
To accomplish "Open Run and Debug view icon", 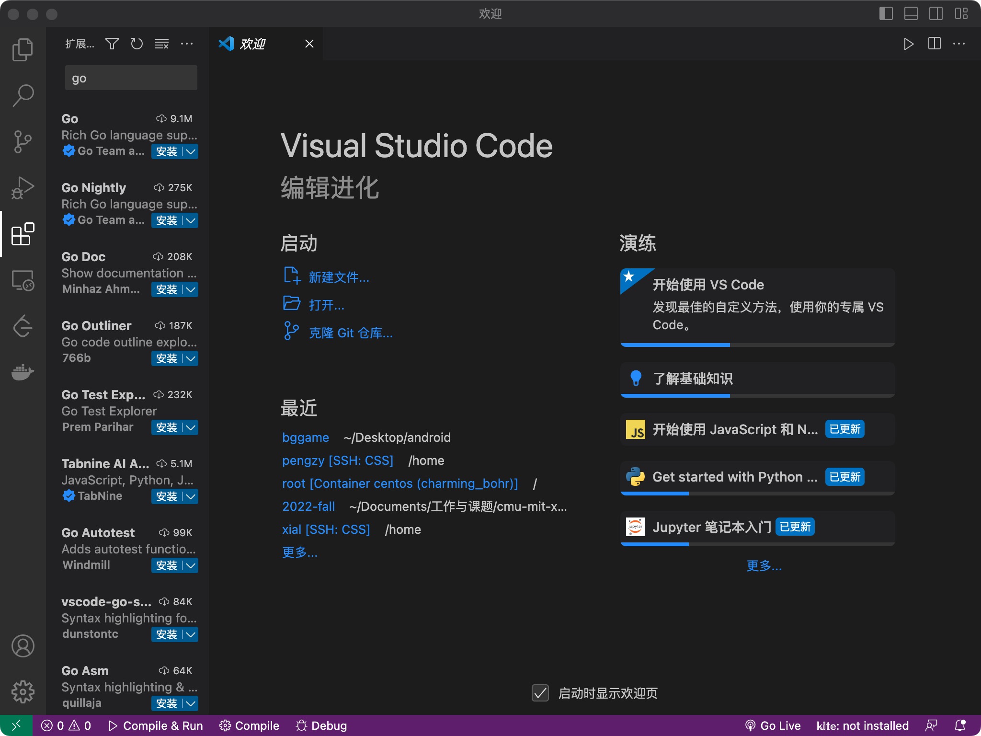I will pyautogui.click(x=23, y=188).
